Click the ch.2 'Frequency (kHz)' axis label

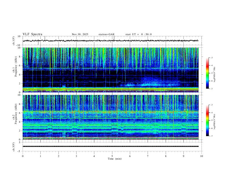click(x=16, y=114)
